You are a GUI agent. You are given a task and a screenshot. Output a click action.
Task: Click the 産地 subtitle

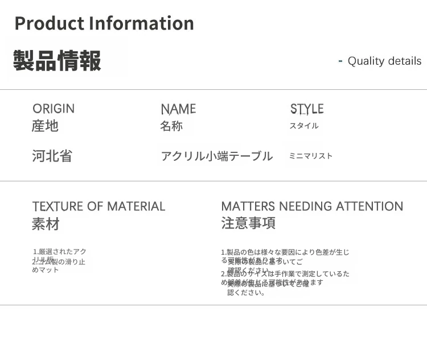point(45,126)
